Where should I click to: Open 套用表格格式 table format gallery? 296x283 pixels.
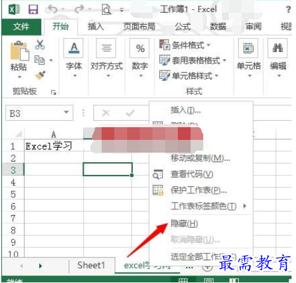[x=192, y=60]
